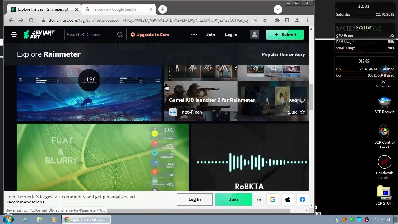Open the SCP STUFF desktop folder
Viewport: 398px width, 224px height.
[x=384, y=195]
